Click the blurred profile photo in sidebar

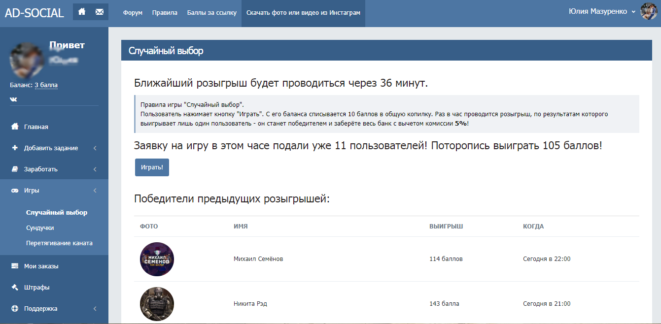pos(27,60)
